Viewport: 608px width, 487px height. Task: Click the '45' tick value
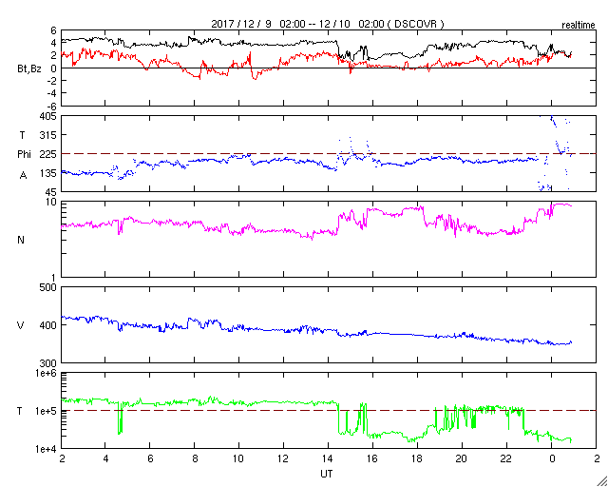(x=50, y=192)
